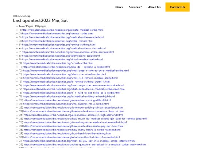Open link 29 how-hard-is-scribe-training.html
The height and width of the screenshot is (148, 197).
67,133
